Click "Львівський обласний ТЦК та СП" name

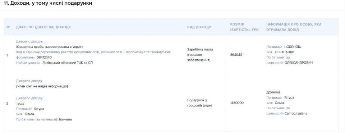tap(68, 63)
